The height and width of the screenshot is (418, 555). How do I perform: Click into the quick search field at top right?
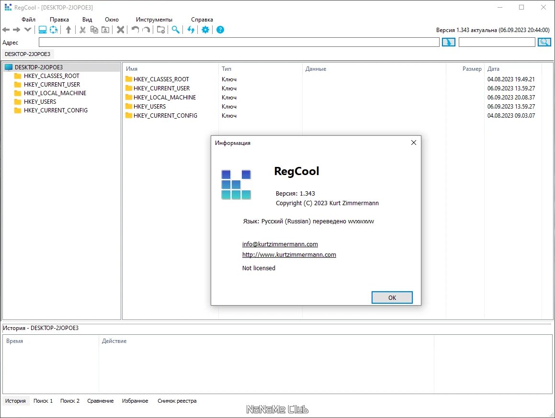point(497,42)
